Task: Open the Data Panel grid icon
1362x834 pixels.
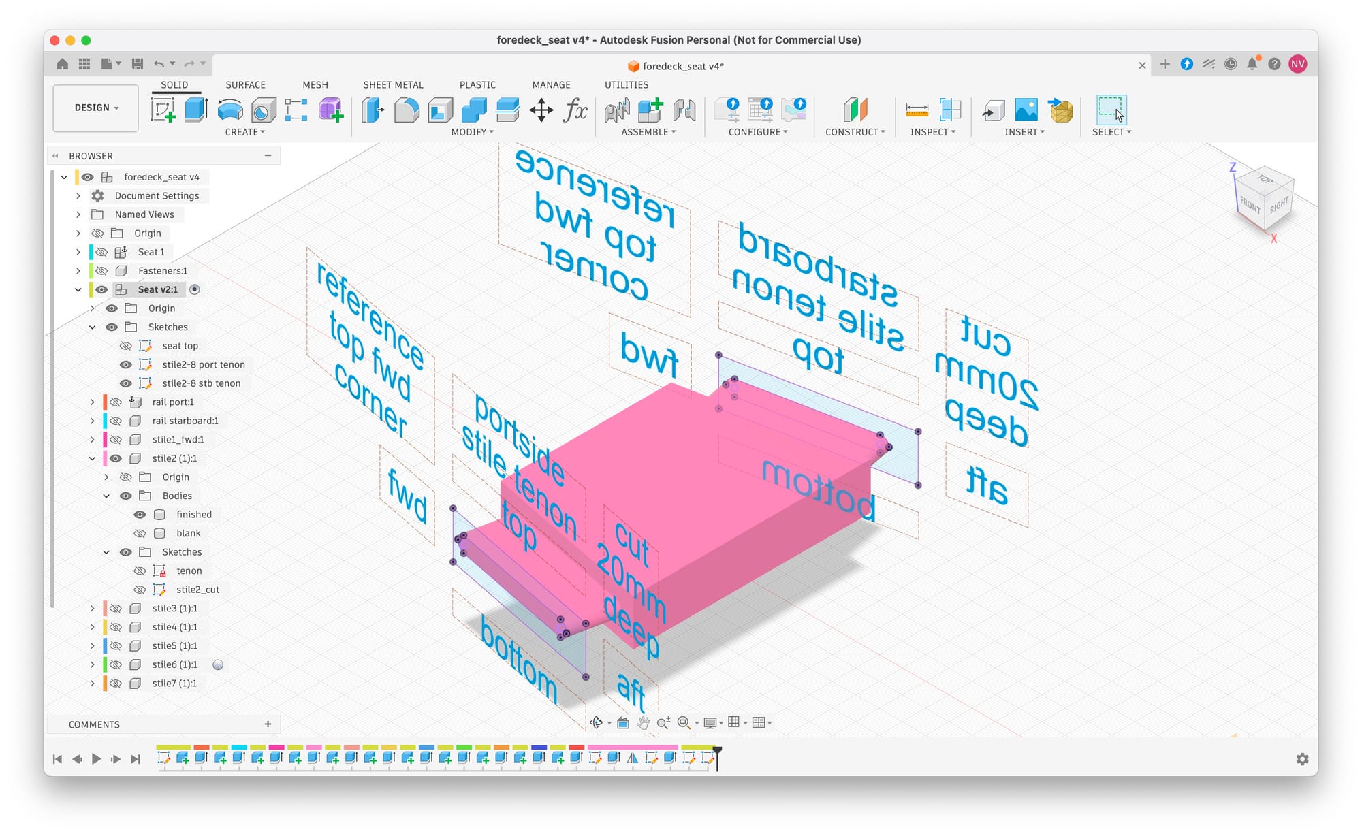Action: 84,64
